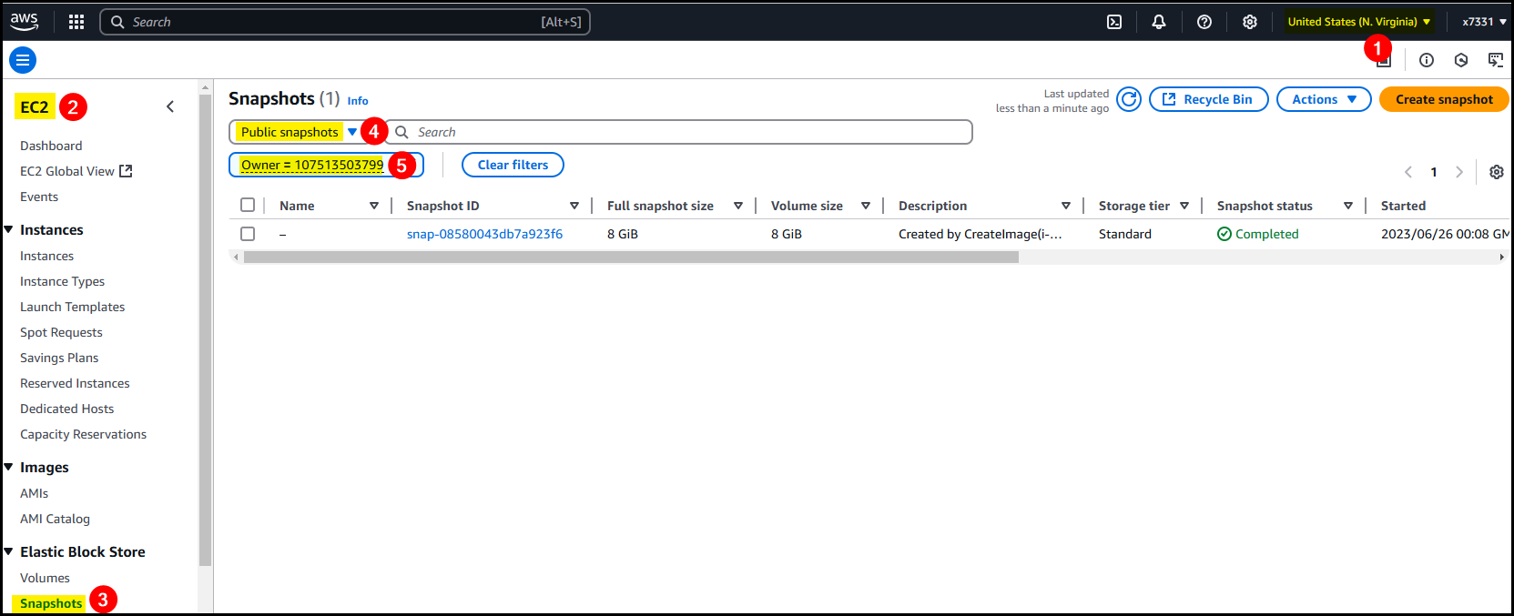Viewport: 1514px width, 616px height.
Task: Click Clear filters button
Action: pos(513,165)
